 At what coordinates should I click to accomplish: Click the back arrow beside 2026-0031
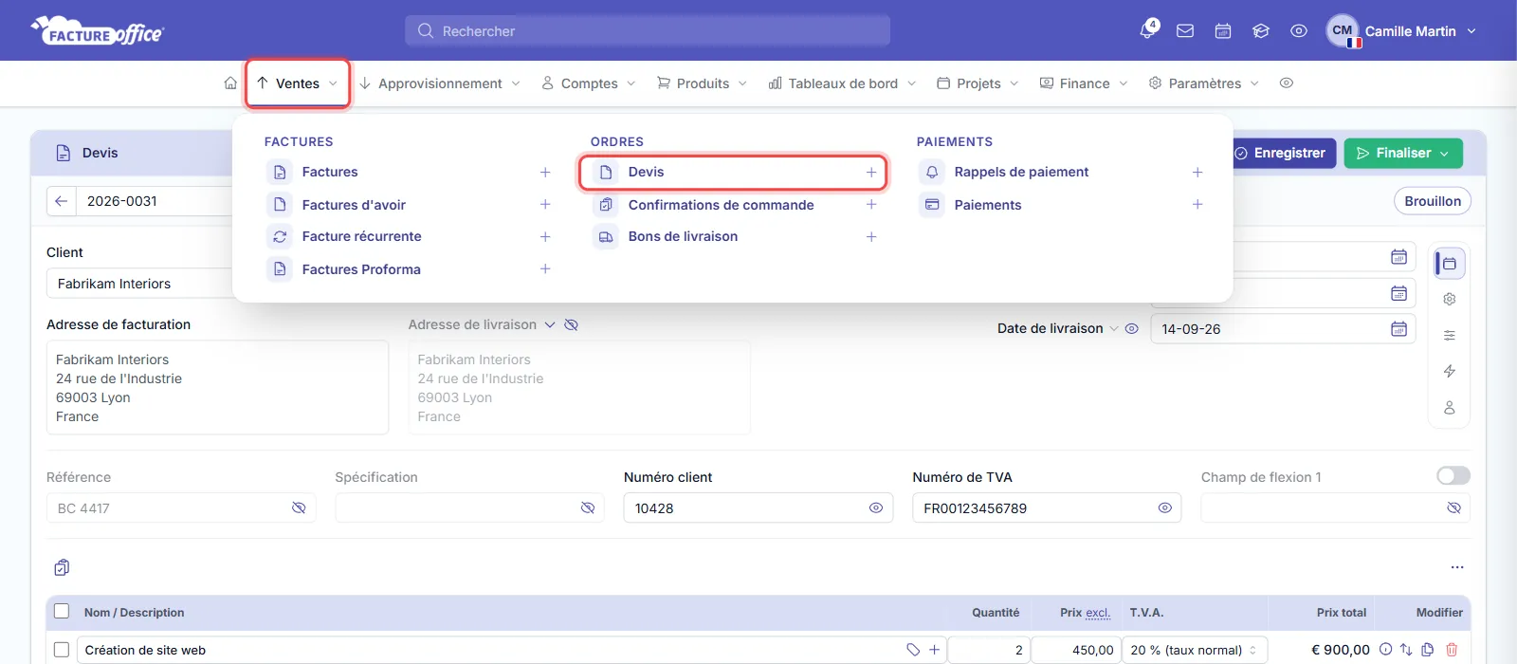coord(61,201)
